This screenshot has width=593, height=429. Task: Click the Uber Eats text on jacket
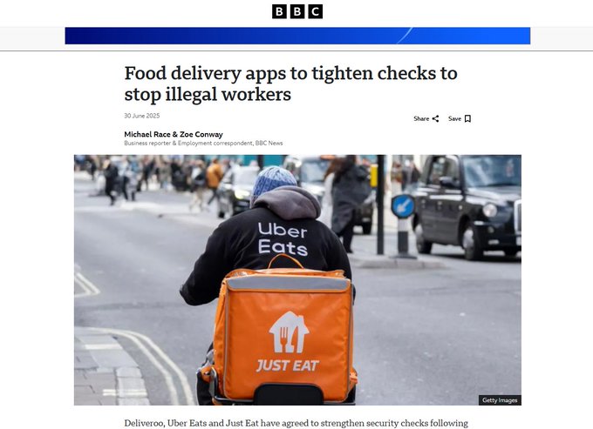click(283, 238)
